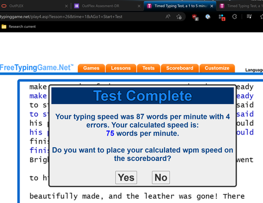This screenshot has height=203, width=263.
Task: Open the Lessons menu tab
Action: pos(121,68)
